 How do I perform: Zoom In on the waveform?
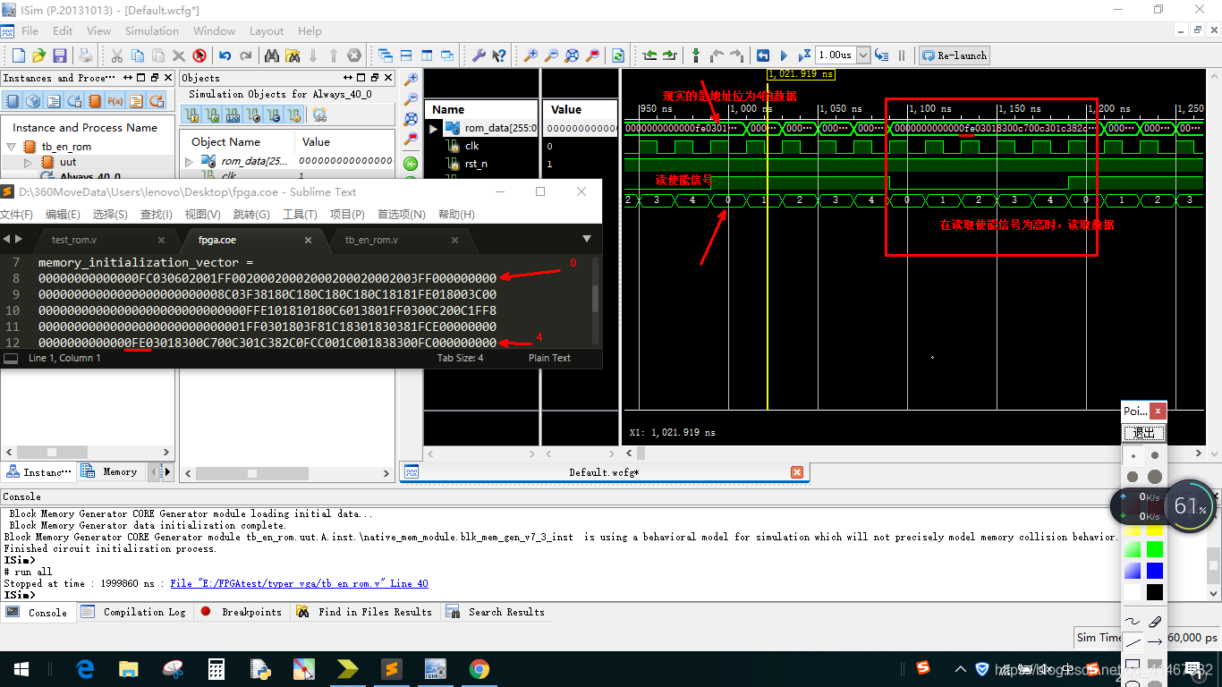tap(532, 55)
